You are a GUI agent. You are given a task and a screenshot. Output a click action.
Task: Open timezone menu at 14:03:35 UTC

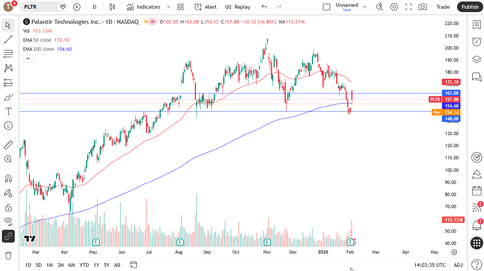point(430,265)
